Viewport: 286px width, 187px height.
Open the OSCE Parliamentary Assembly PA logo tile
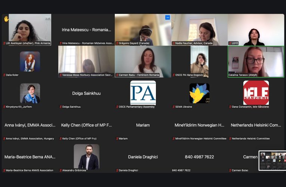143,93
